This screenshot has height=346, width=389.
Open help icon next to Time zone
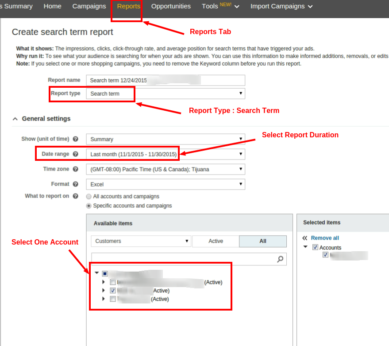[75, 169]
